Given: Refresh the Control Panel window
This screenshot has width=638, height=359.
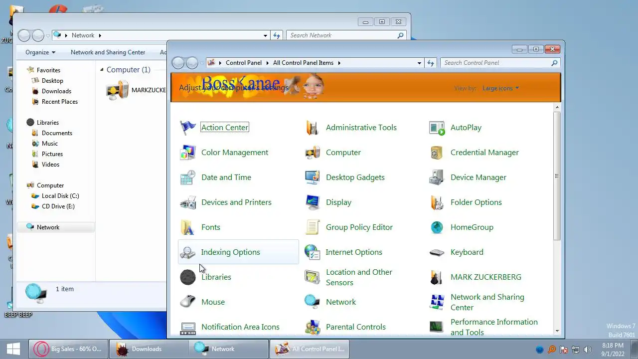Looking at the screenshot, I should (431, 63).
